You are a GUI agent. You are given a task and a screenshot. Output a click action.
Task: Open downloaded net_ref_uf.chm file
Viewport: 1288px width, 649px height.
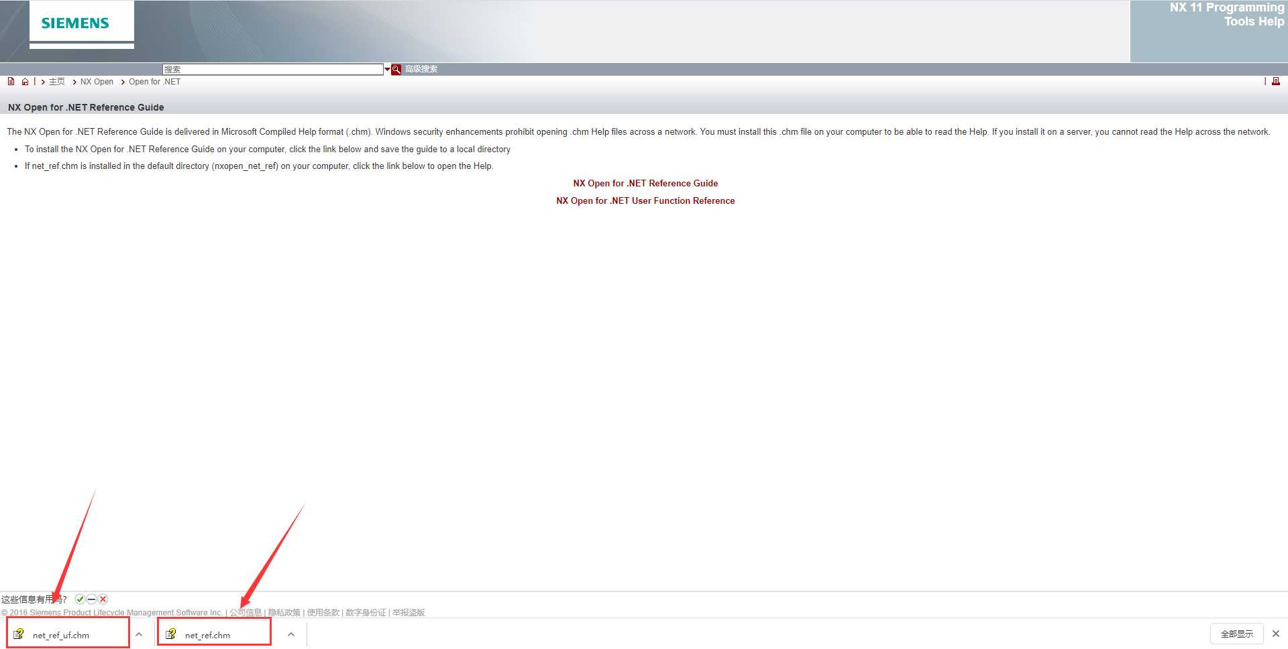(x=61, y=634)
